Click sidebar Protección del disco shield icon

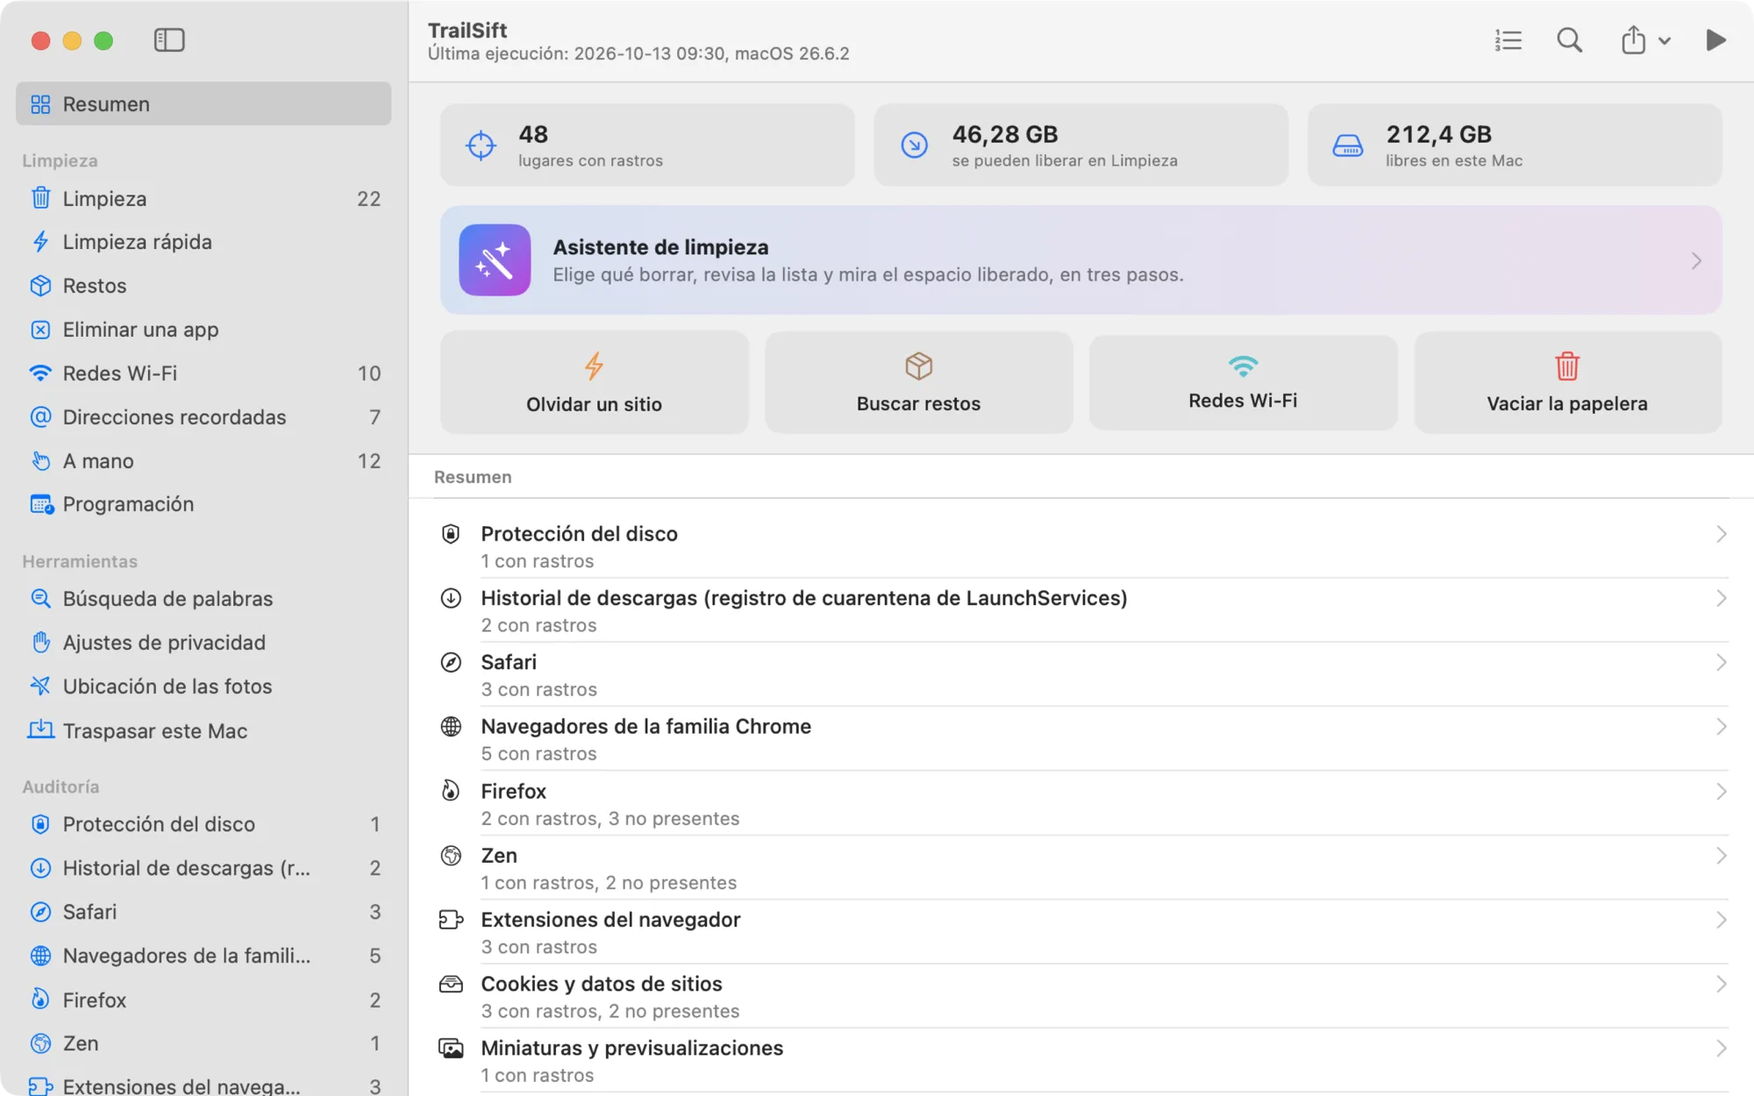tap(40, 824)
